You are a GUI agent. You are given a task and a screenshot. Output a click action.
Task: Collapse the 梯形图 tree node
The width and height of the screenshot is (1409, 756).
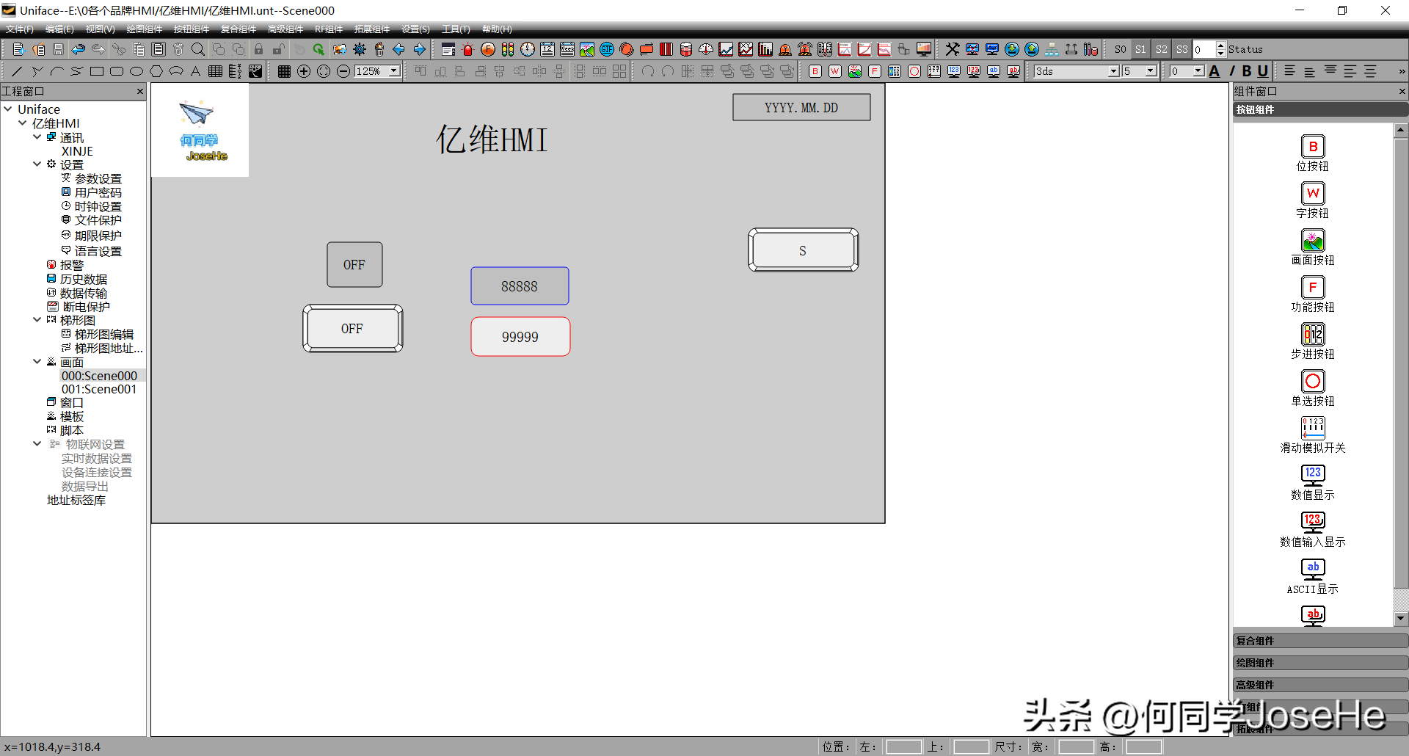click(37, 320)
